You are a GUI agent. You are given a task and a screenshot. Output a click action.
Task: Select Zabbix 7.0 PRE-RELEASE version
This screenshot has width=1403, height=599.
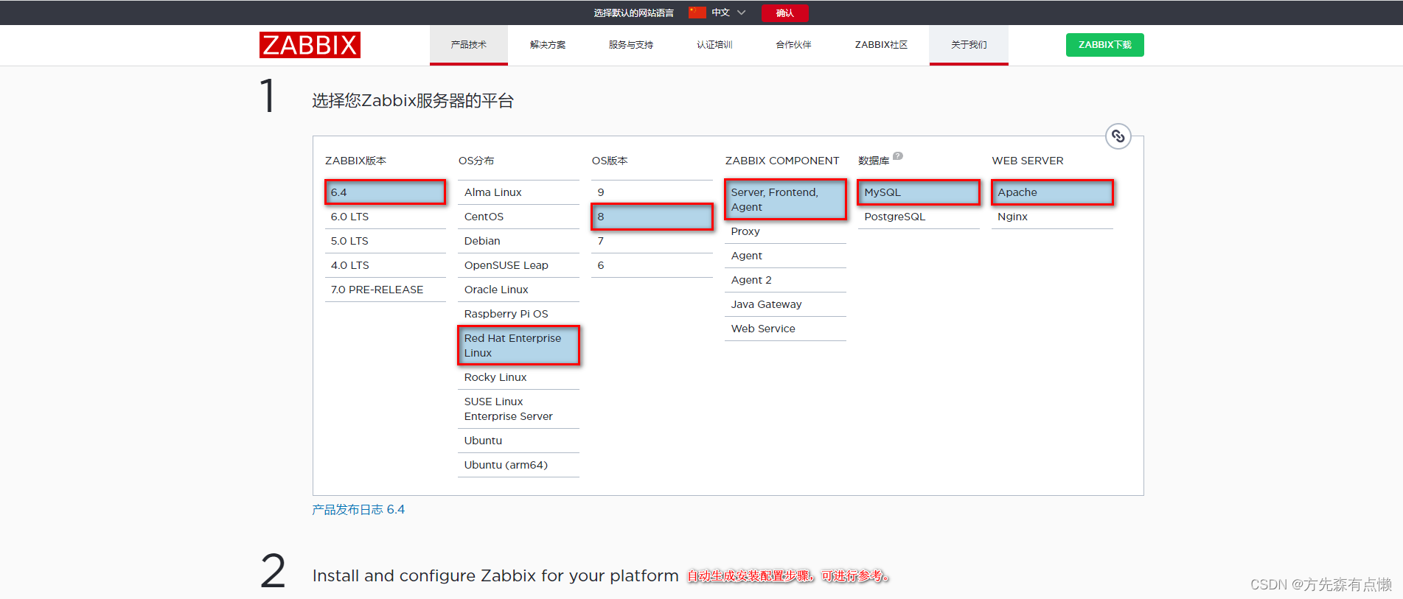(385, 290)
